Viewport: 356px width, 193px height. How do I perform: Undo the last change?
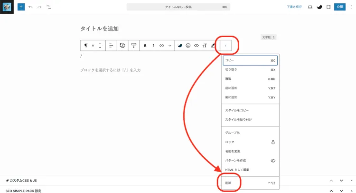[30, 7]
